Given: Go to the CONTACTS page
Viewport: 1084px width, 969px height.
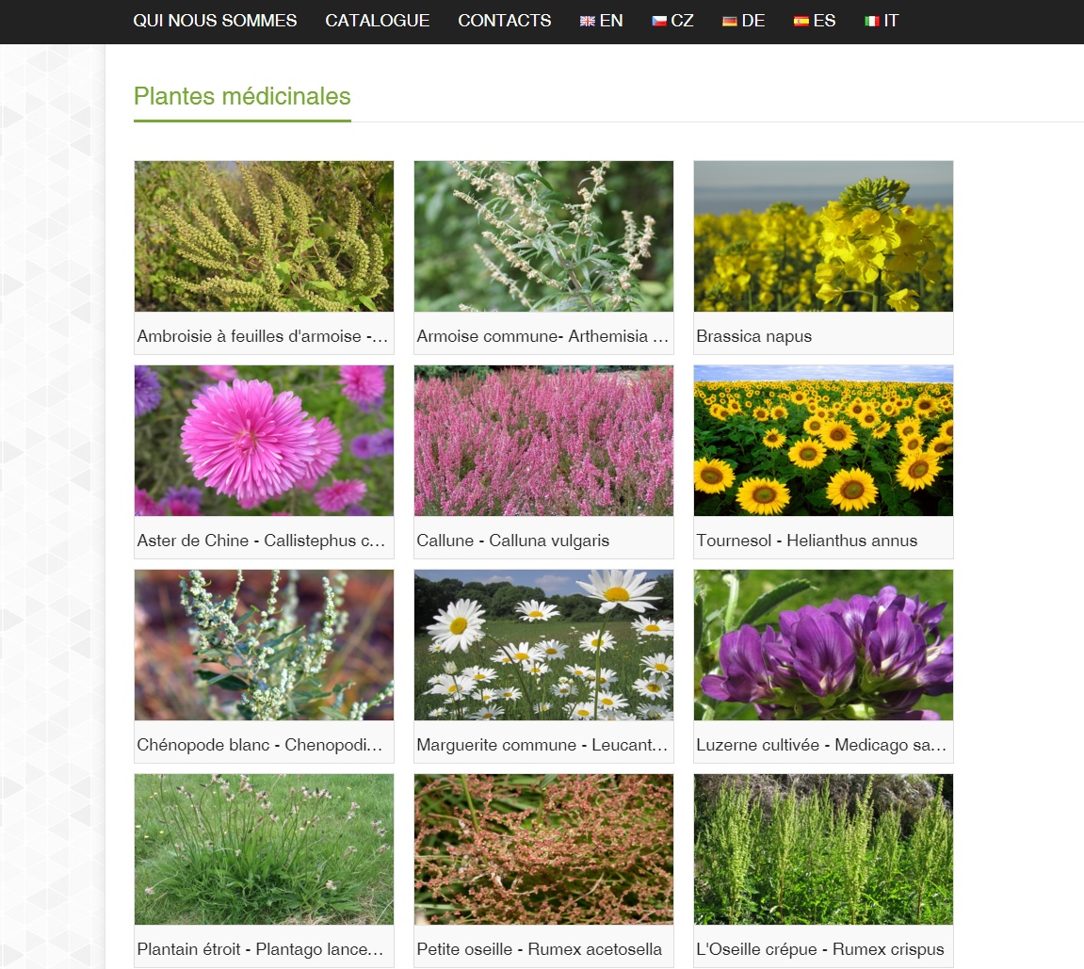Looking at the screenshot, I should coord(505,21).
